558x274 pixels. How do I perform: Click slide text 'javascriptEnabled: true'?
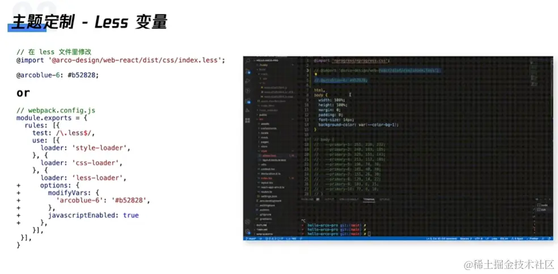93,215
